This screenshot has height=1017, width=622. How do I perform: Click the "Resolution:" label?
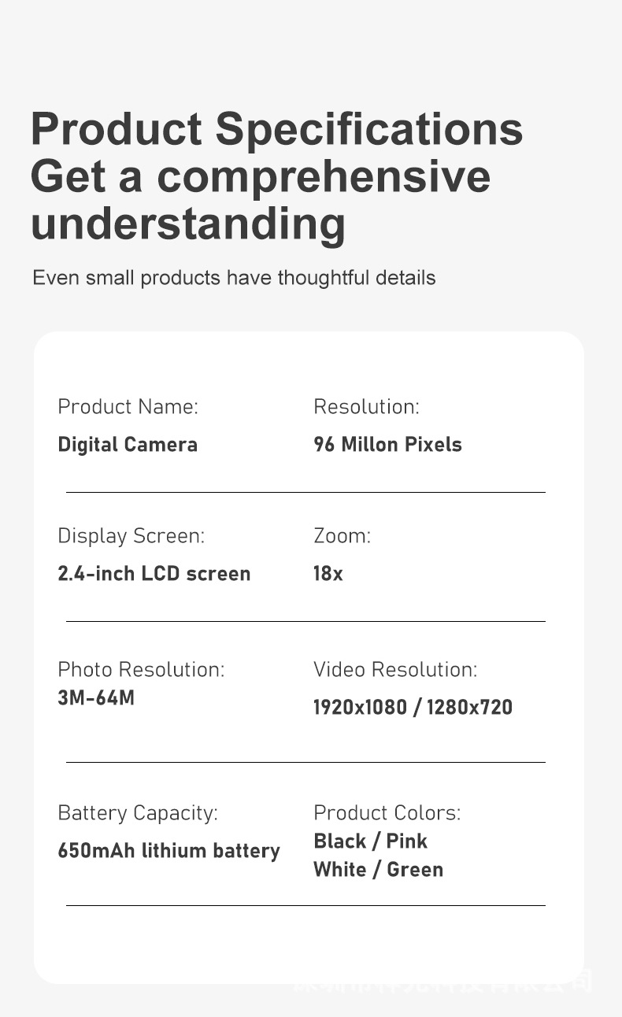[366, 407]
